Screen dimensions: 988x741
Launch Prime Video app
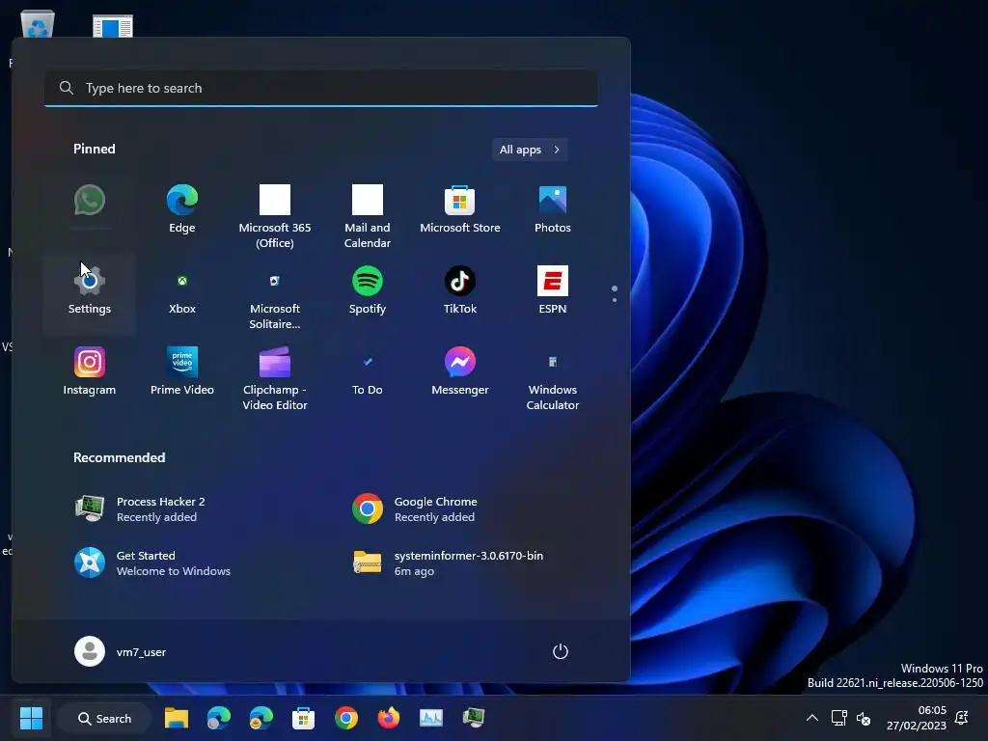coord(182,371)
